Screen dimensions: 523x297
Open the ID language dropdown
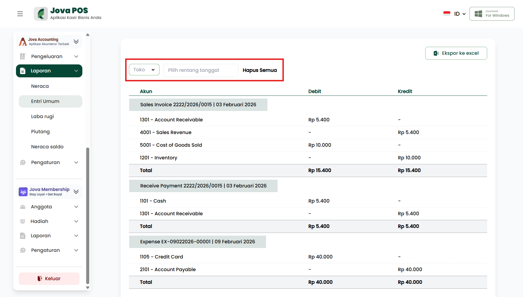(460, 14)
